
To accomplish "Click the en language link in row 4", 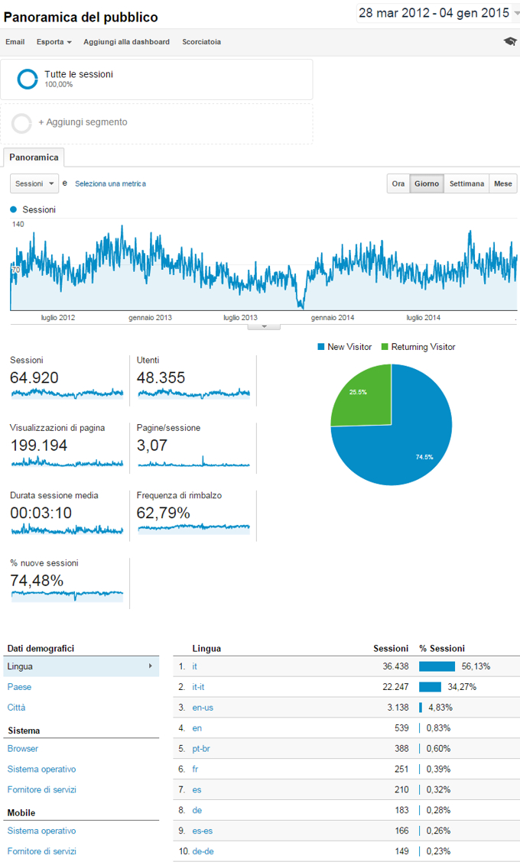I will pyautogui.click(x=197, y=728).
